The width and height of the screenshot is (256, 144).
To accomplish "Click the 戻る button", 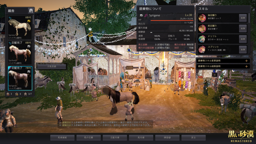I will pyautogui.click(x=193, y=137).
